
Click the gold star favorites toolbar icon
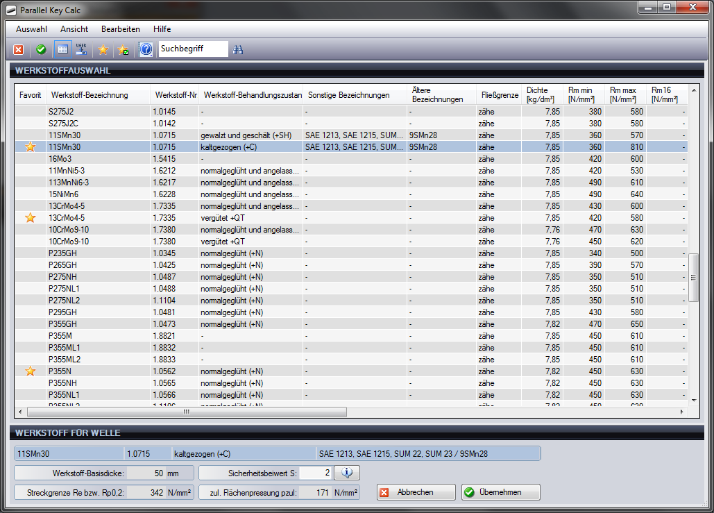[x=103, y=49]
